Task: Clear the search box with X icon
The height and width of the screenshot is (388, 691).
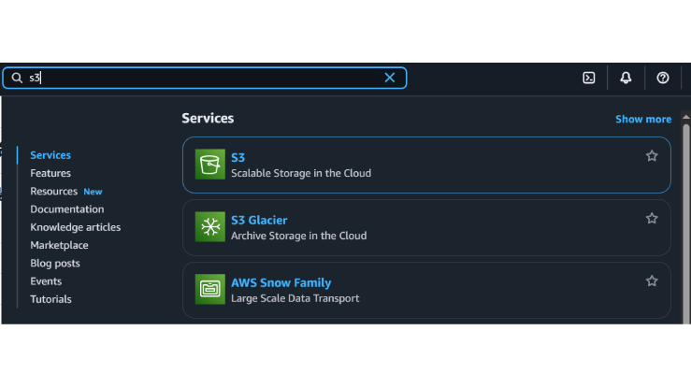Action: point(390,78)
